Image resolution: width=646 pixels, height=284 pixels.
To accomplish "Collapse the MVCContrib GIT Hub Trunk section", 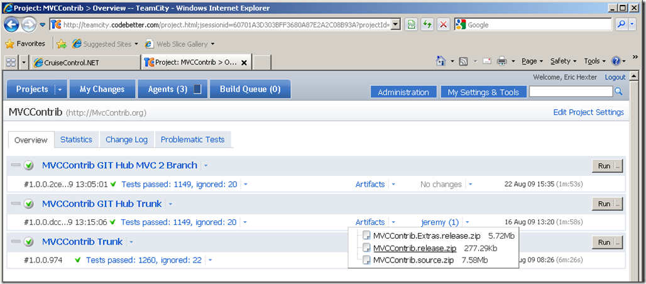I will [x=16, y=204].
